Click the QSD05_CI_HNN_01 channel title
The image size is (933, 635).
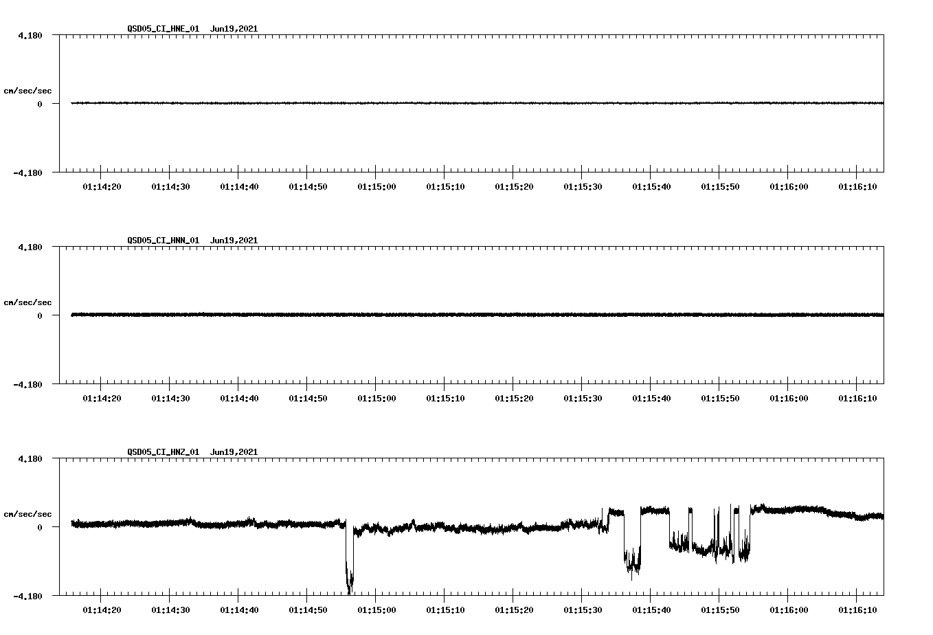(164, 241)
